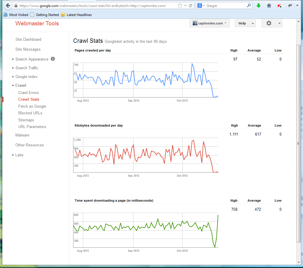Click the browser back arrow button
This screenshot has height=268, width=303.
tap(8, 6)
